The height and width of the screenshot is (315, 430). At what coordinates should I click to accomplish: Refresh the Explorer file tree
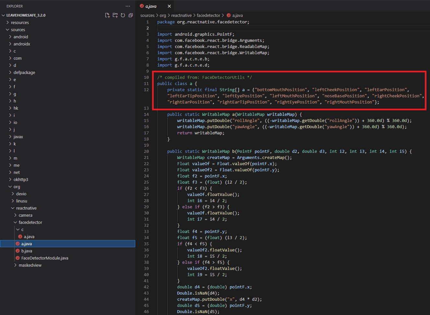123,15
